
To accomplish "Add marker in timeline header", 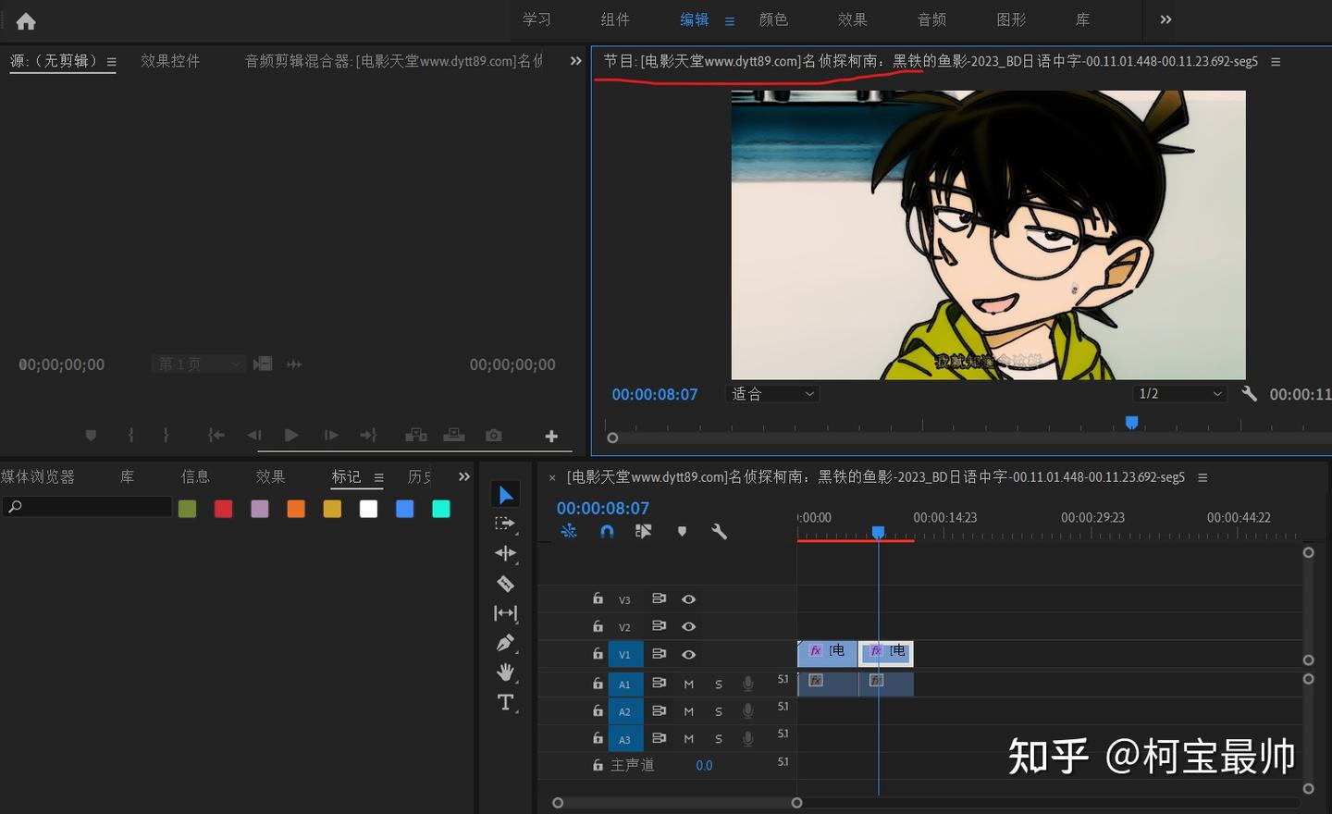I will (x=682, y=531).
